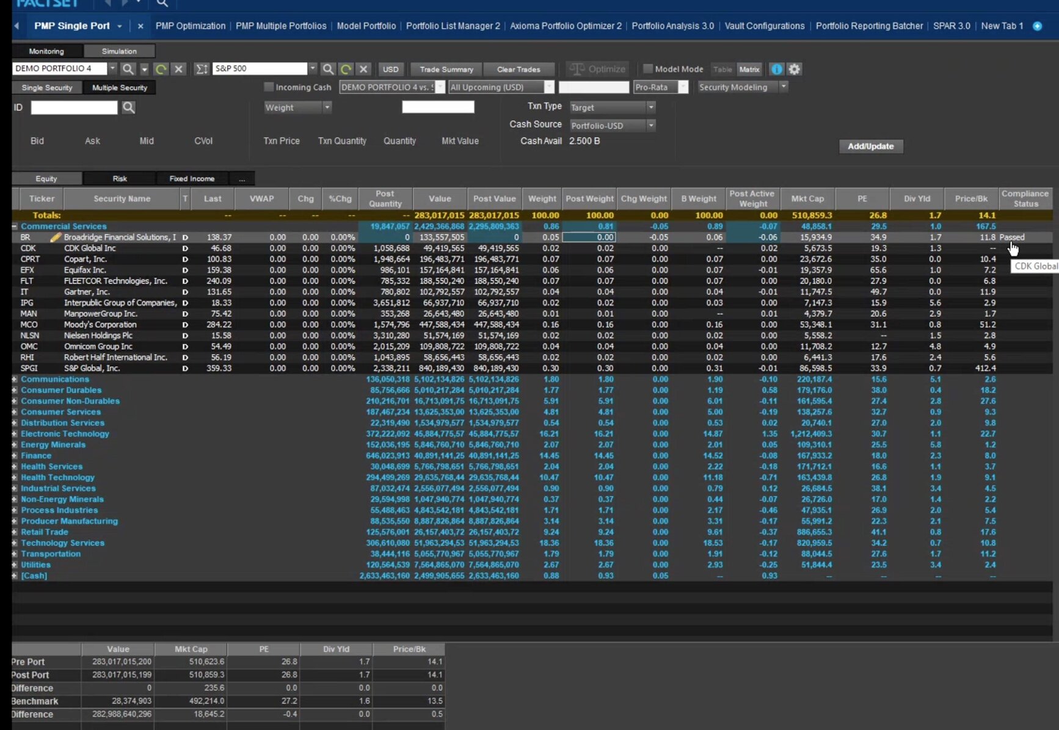Sort by the Compliance Status column header
The image size is (1059, 730).
click(x=1025, y=198)
